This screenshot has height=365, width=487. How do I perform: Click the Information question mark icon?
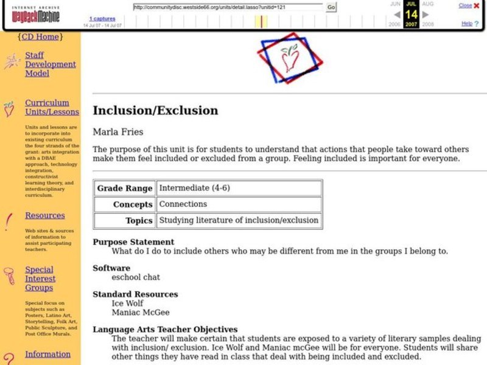tap(9, 359)
